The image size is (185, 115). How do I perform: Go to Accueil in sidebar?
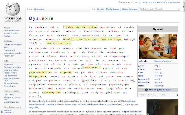pyautogui.click(x=7, y=28)
